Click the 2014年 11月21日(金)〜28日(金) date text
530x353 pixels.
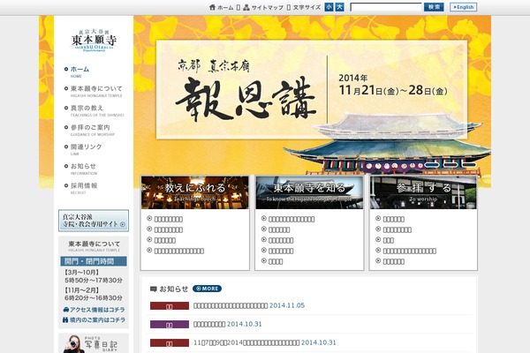(393, 85)
